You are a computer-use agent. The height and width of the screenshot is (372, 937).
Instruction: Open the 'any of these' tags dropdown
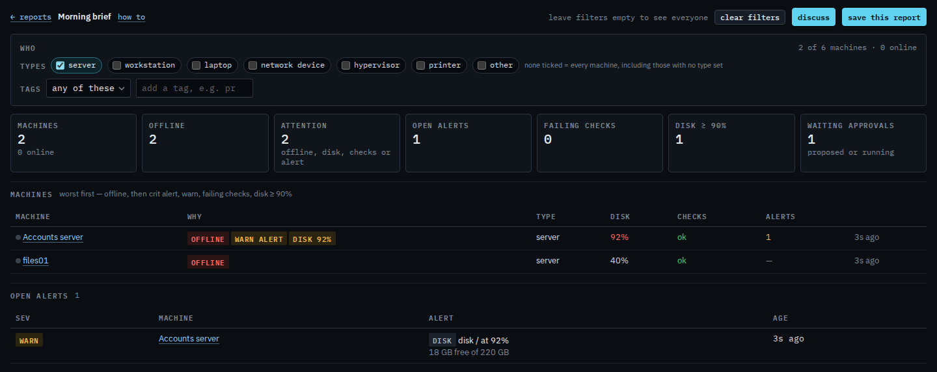coord(88,88)
